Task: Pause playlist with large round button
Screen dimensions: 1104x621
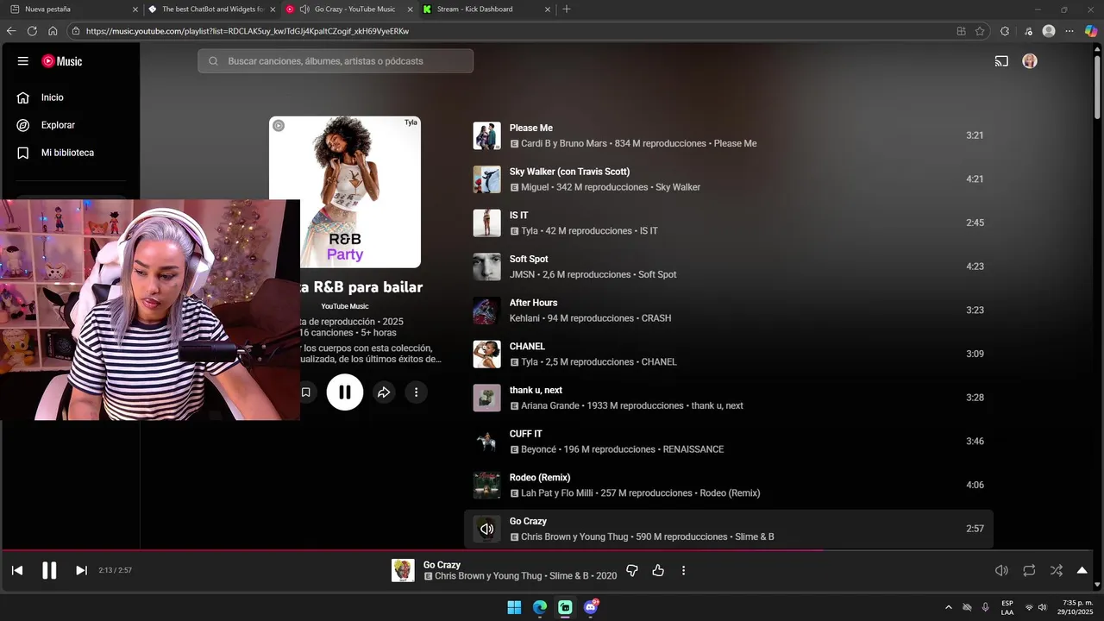Action: 344,392
